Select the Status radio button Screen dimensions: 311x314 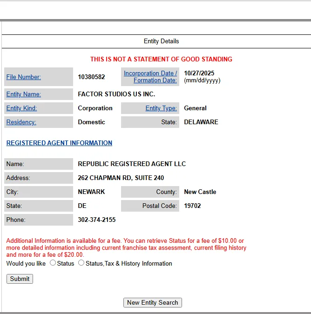[53, 263]
